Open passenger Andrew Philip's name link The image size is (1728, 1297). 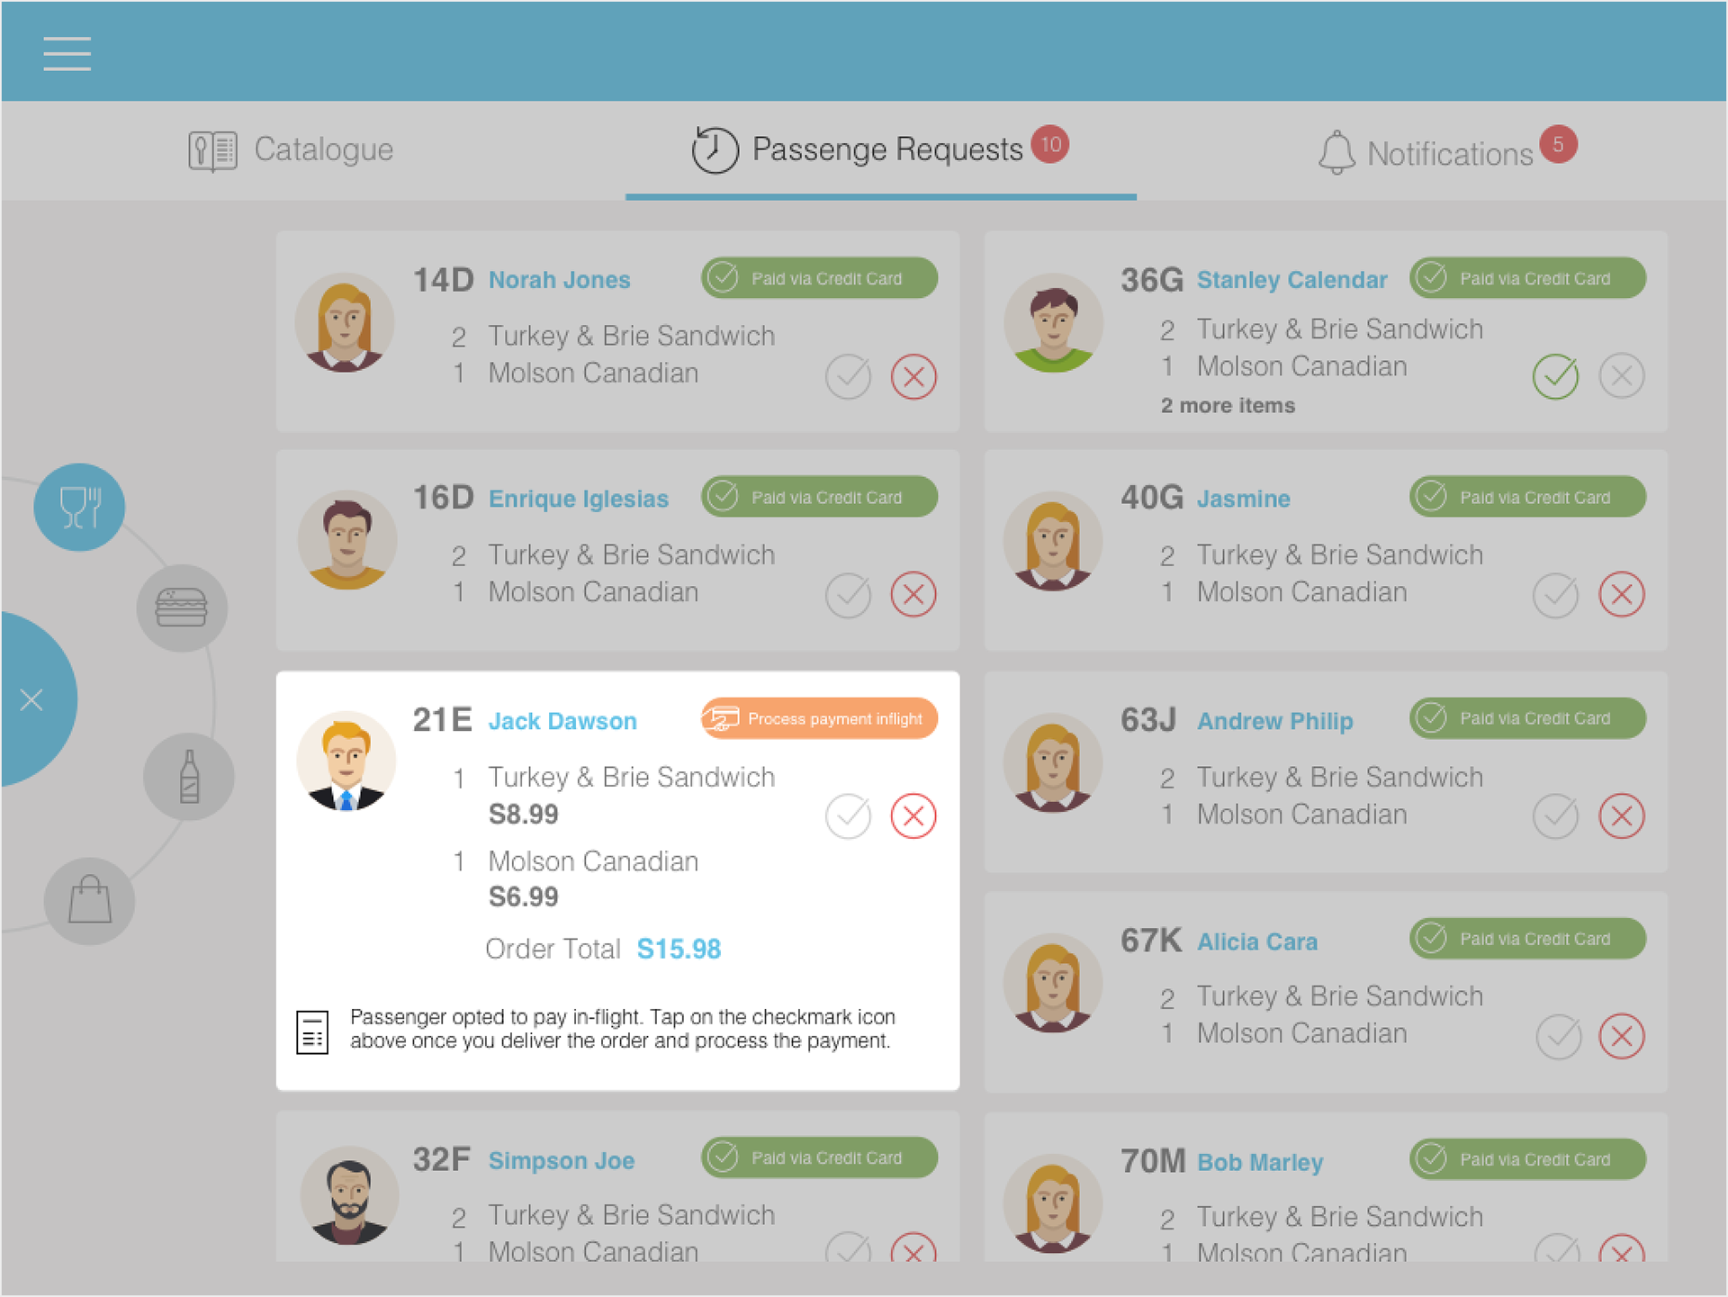(1274, 721)
